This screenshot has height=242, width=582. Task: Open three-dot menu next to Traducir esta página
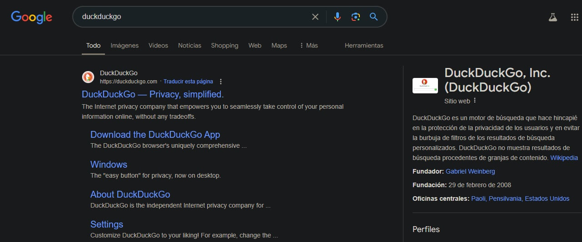coord(221,82)
